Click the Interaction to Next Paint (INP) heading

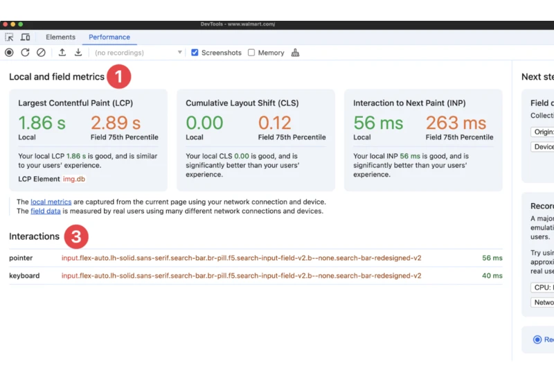(409, 103)
